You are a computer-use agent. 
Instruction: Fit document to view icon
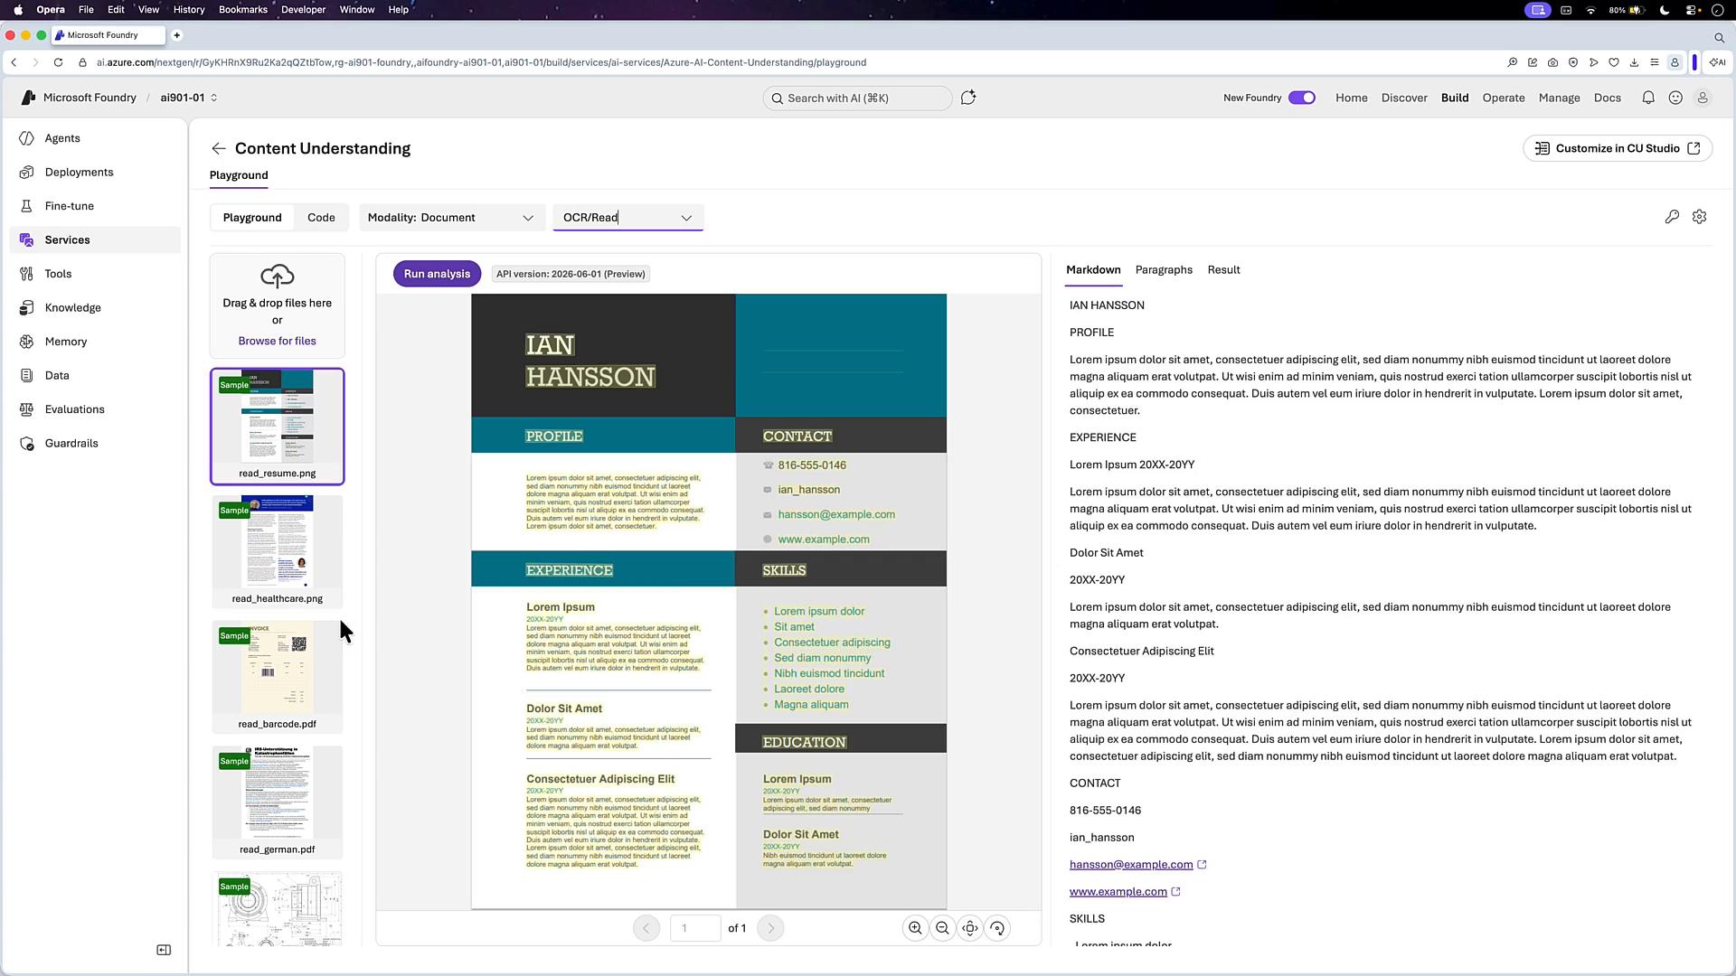pos(970,928)
